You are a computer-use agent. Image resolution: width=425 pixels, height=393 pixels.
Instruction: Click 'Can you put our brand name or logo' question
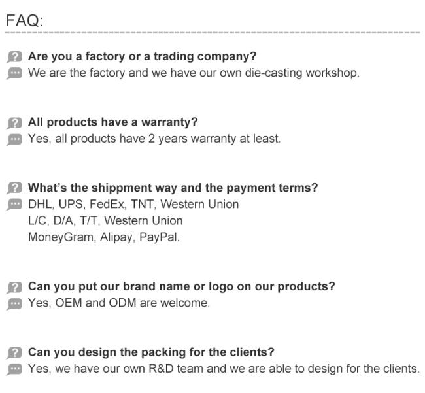coord(182,286)
